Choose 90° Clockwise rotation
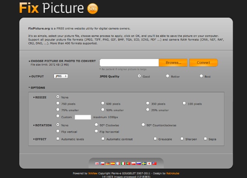 (x=96, y=125)
